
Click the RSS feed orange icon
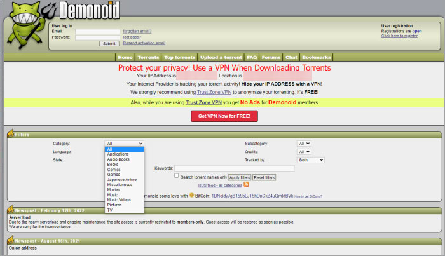click(247, 184)
